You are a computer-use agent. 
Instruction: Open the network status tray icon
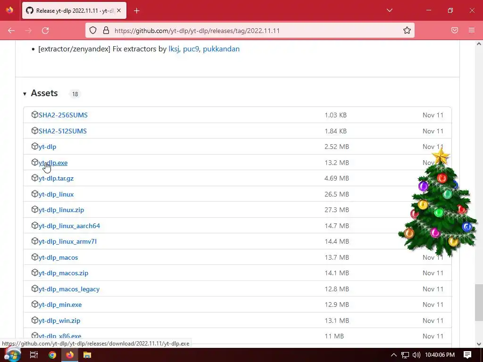click(405, 355)
